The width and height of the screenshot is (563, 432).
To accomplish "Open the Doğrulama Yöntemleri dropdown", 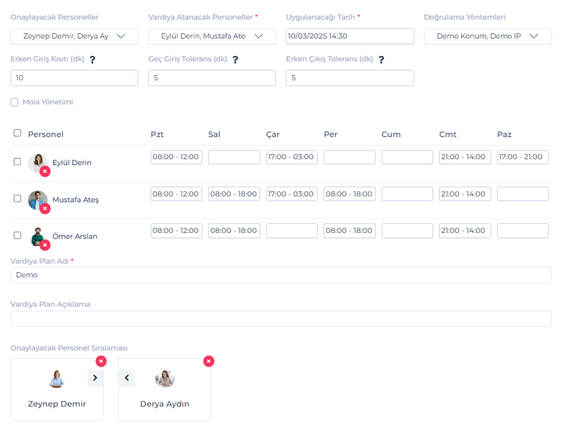I will coord(487,37).
